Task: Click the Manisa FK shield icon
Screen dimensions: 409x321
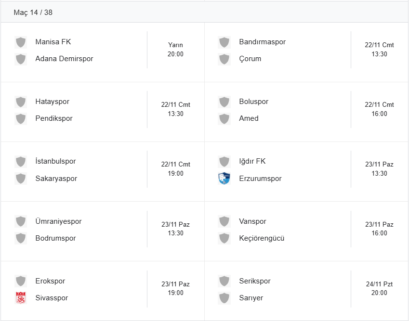Action: coord(20,42)
